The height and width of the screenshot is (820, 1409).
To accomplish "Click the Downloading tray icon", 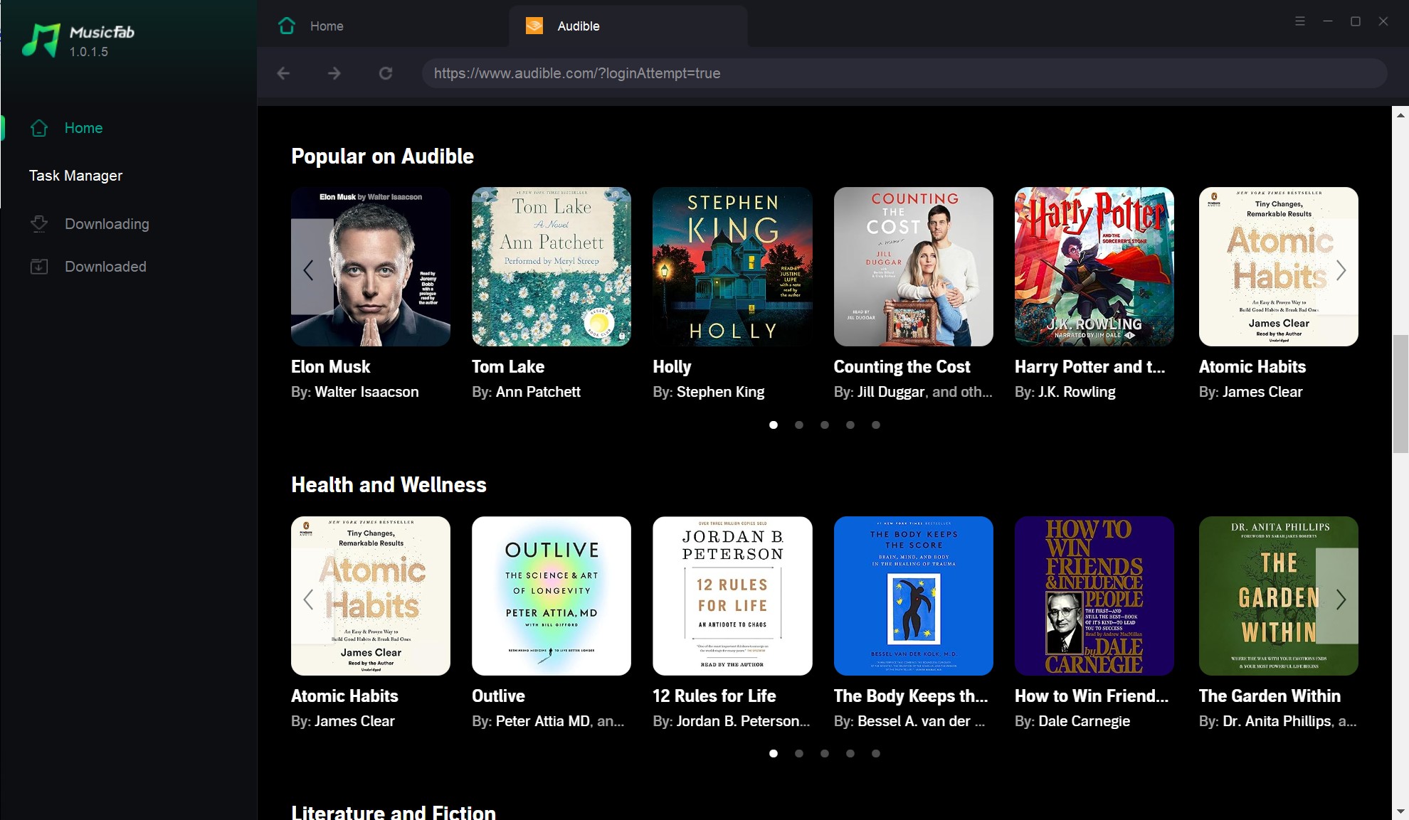I will tap(39, 224).
